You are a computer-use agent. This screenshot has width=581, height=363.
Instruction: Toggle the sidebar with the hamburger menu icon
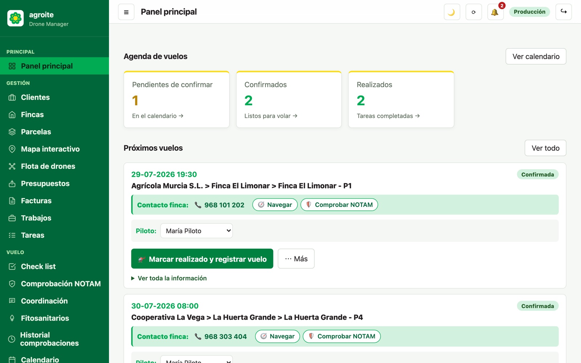(x=126, y=12)
